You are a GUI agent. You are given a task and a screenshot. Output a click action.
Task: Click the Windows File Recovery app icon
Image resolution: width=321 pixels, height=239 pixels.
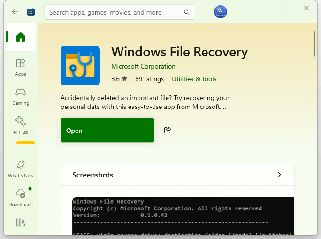click(80, 66)
